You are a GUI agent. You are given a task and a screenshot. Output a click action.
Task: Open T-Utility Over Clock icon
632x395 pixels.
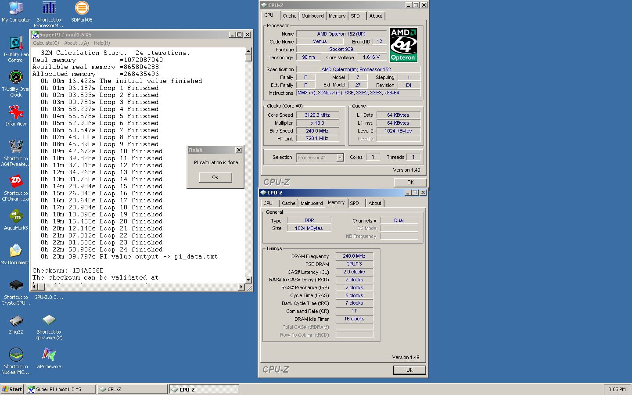[16, 84]
